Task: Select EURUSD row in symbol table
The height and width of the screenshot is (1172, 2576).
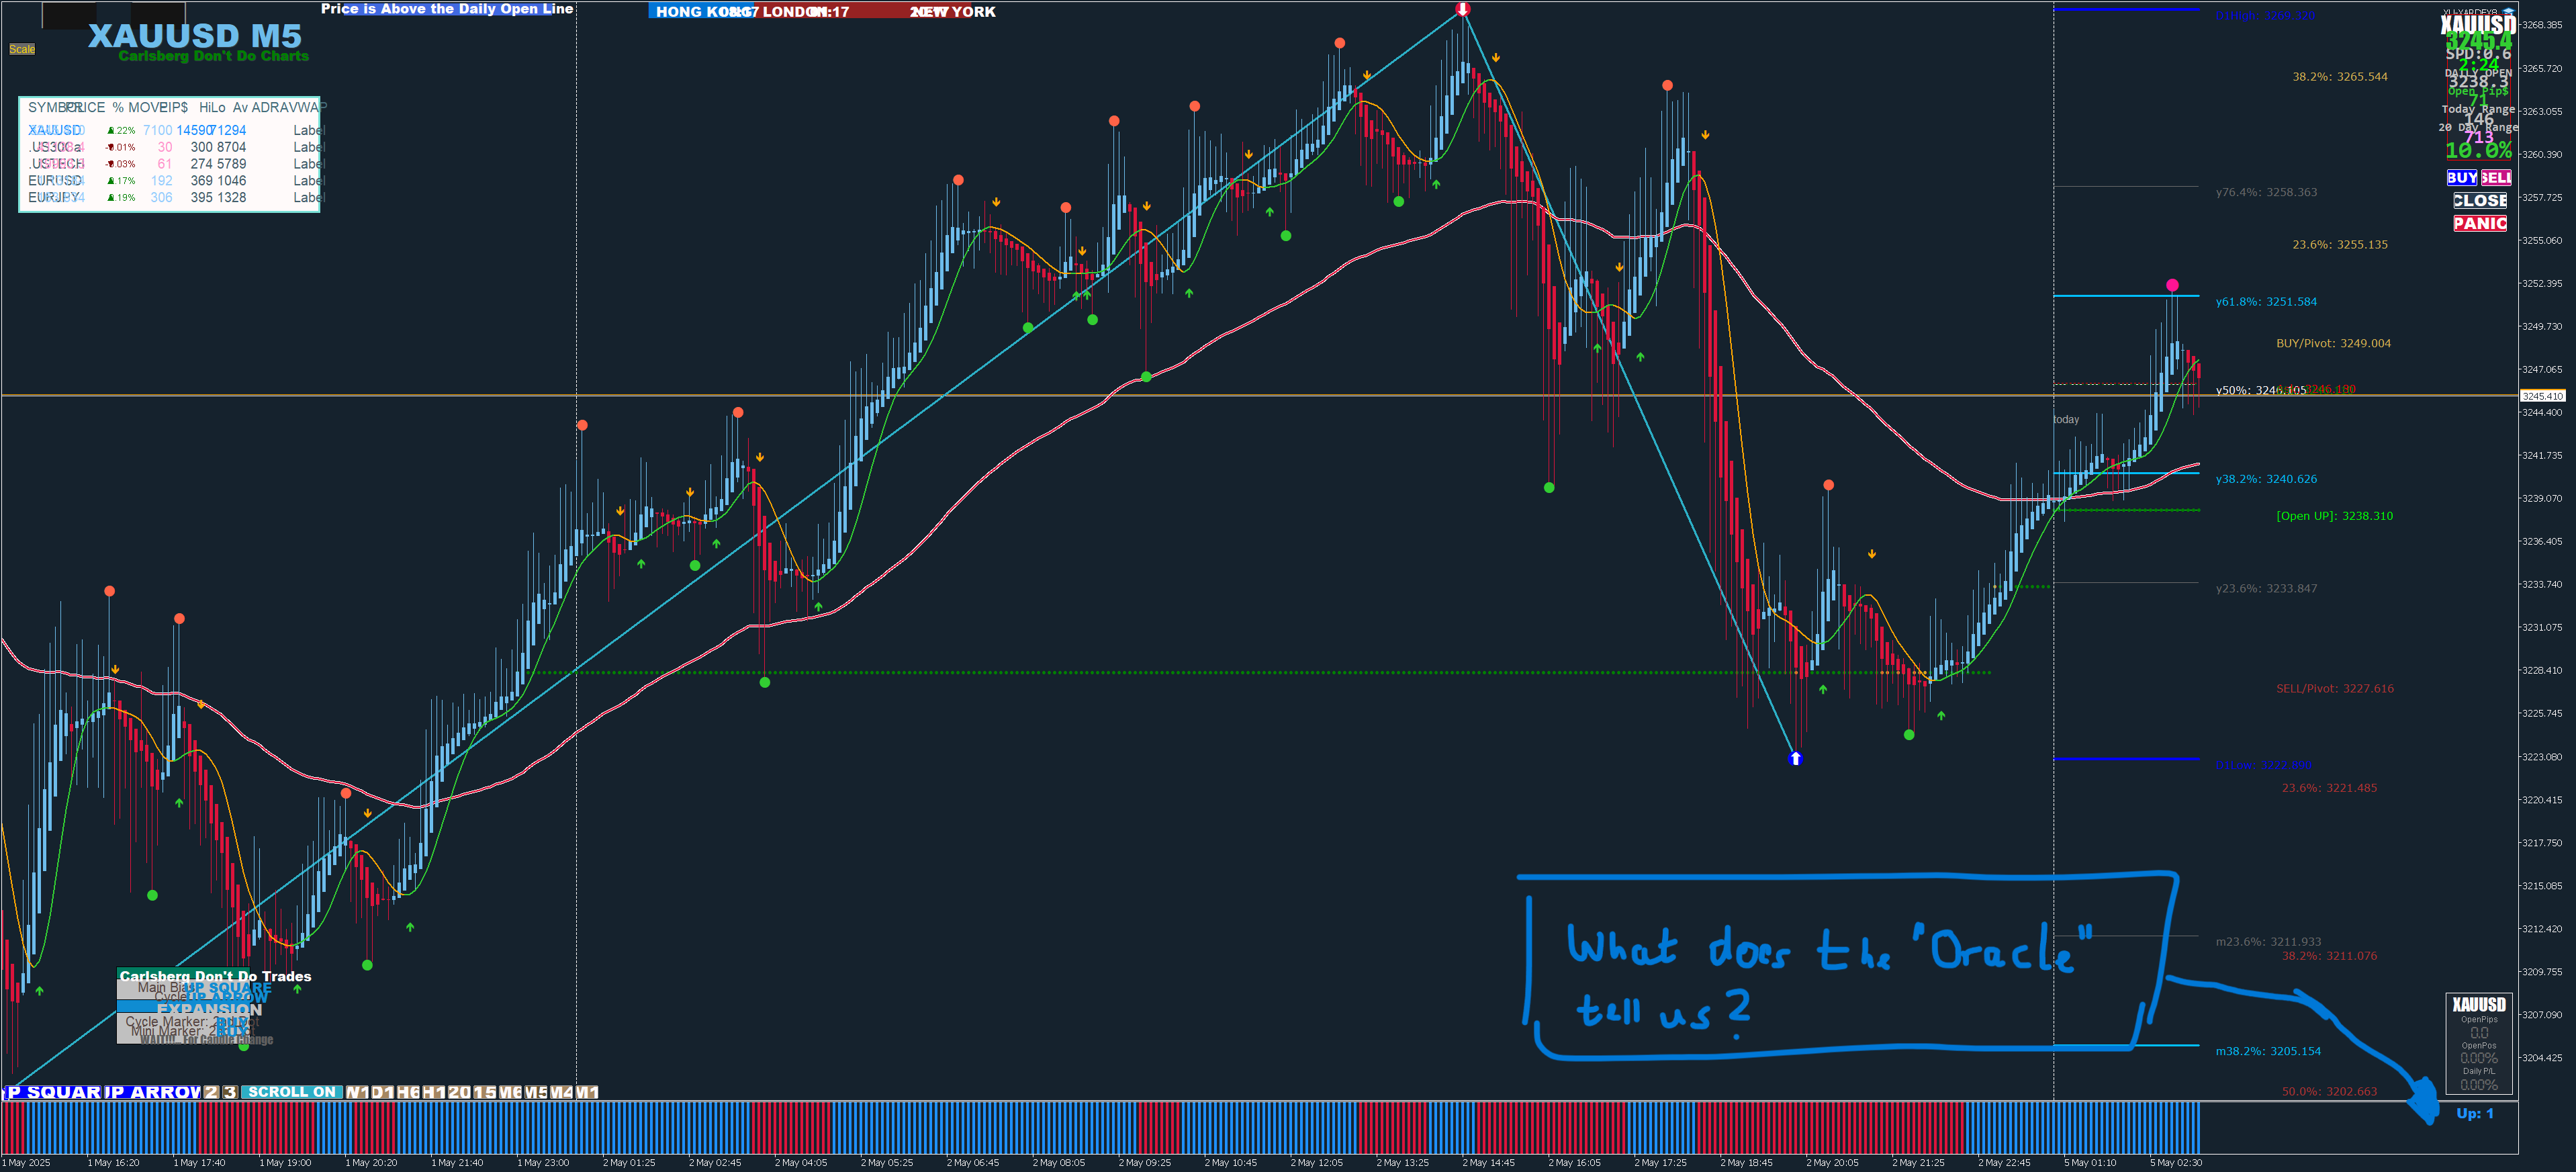Action: click(x=55, y=181)
